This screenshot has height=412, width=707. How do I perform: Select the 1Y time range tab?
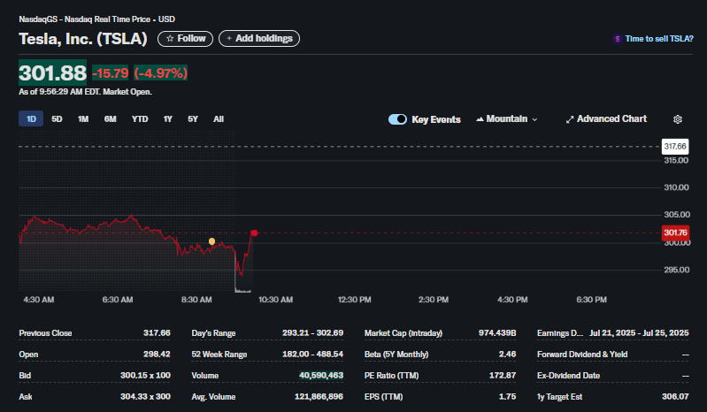click(168, 118)
